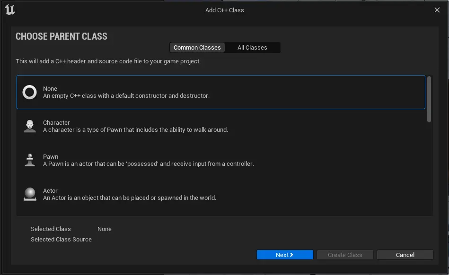Image resolution: width=449 pixels, height=275 pixels.
Task: Choose the Character parent class label
Action: pyautogui.click(x=56, y=122)
